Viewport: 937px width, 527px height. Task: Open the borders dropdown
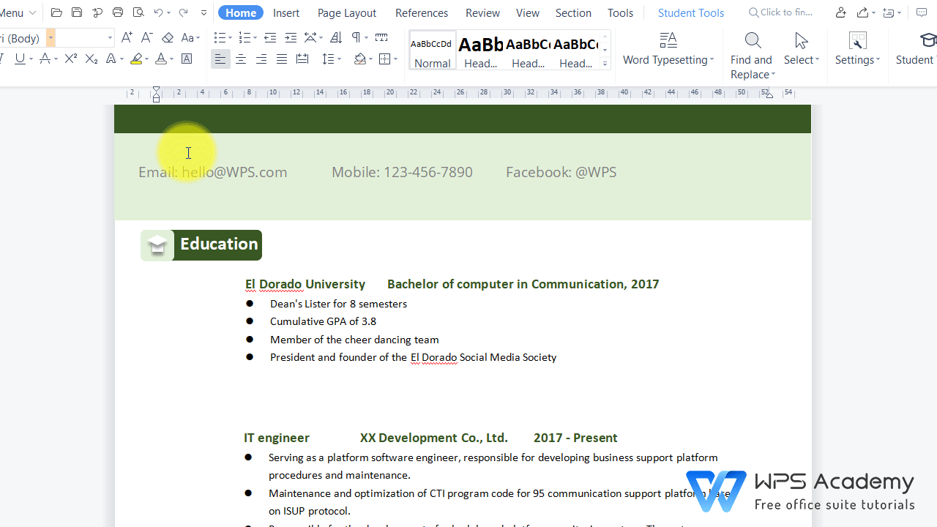(389, 59)
